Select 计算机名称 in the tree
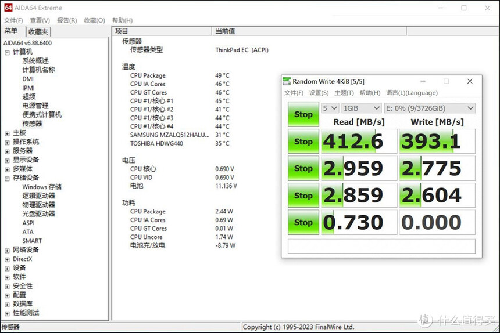This screenshot has height=333, width=500. 38,70
